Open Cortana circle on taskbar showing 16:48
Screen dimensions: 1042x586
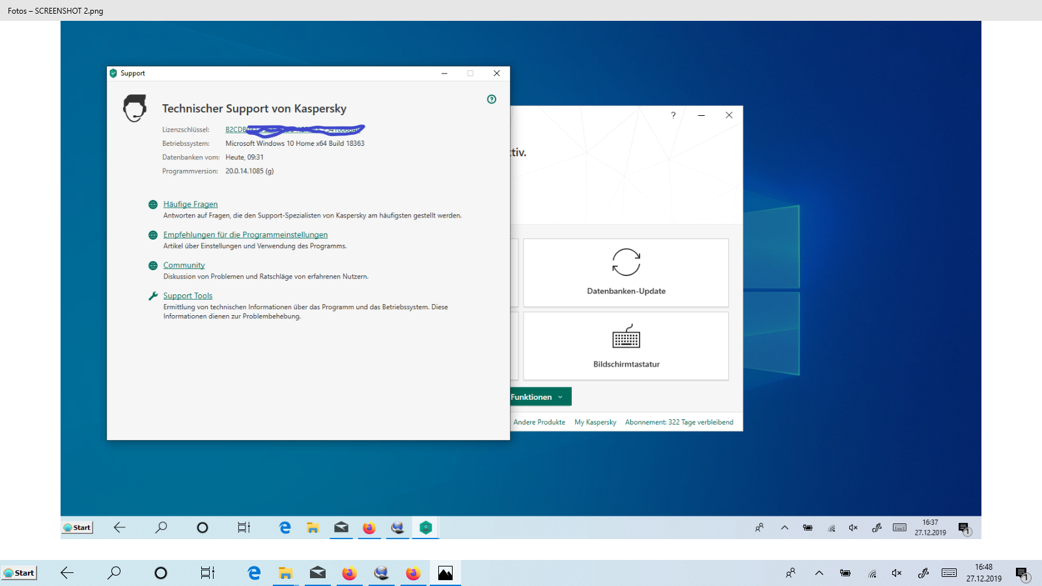click(161, 573)
